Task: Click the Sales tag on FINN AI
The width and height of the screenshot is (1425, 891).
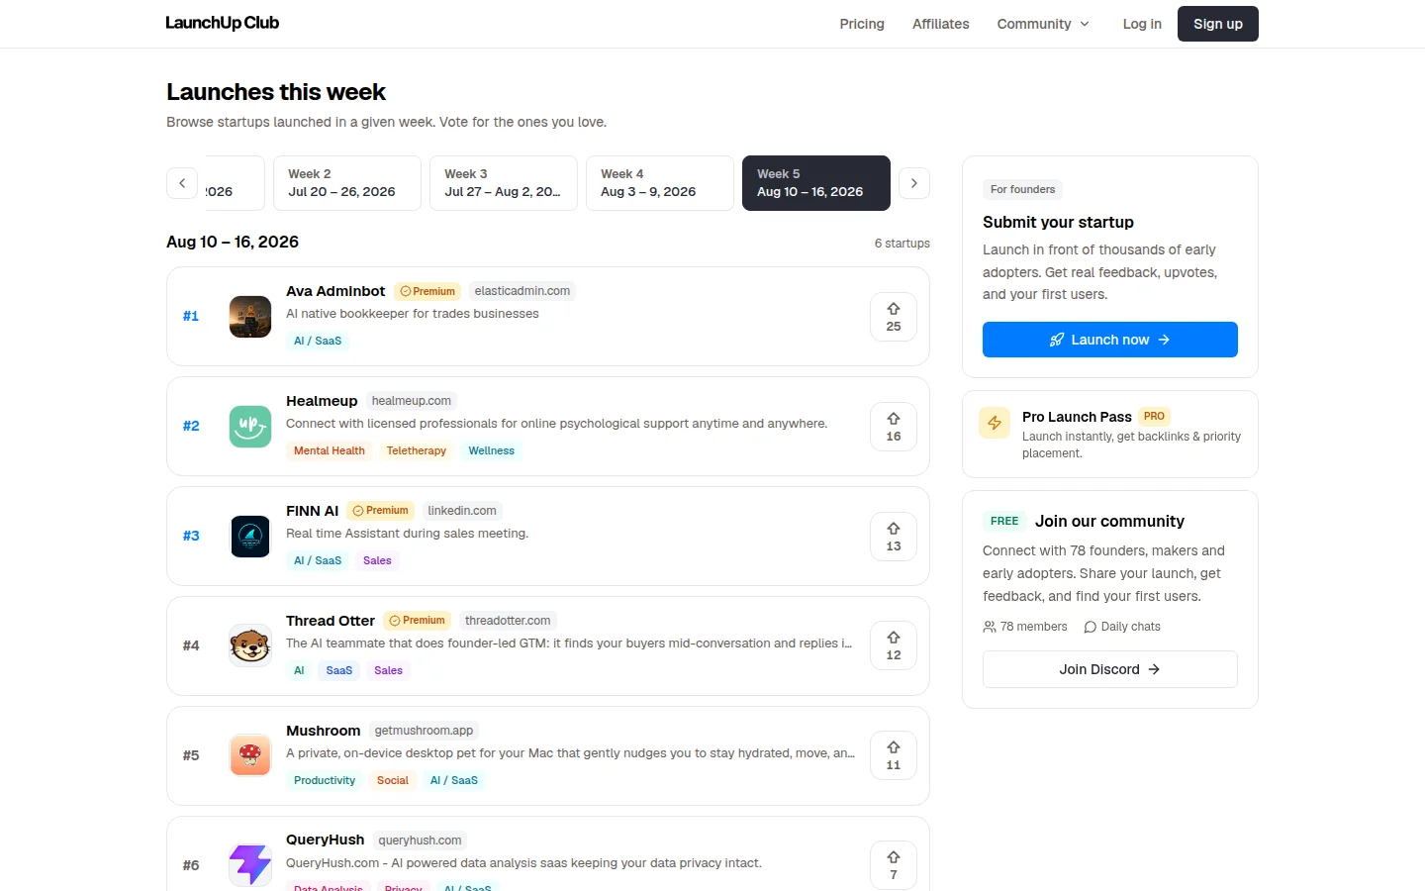Action: [x=377, y=560]
